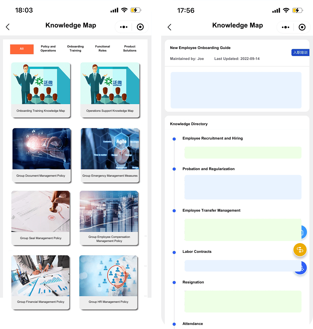Open the orange floating process/flowchart icon

[x=300, y=250]
